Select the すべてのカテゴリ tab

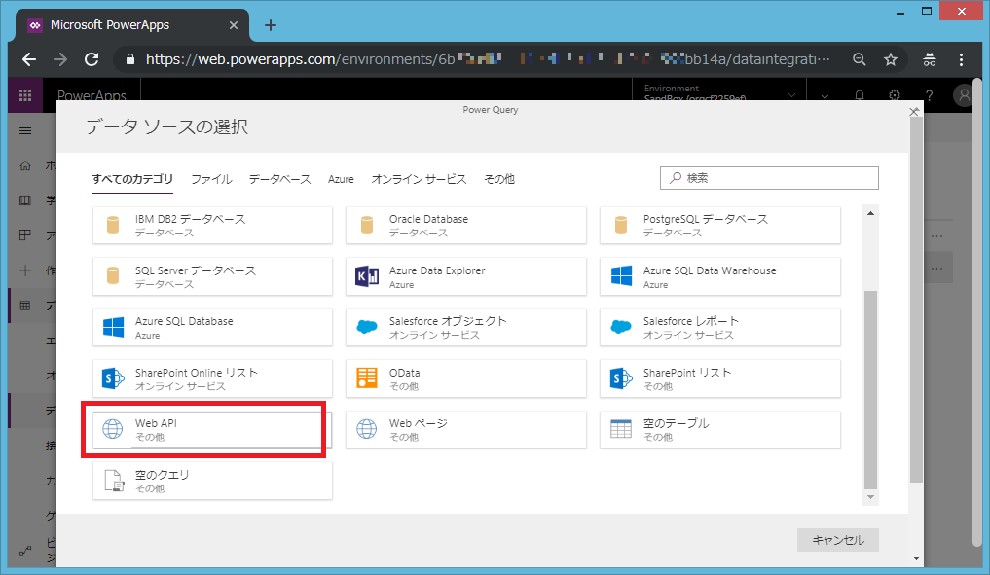[x=132, y=179]
